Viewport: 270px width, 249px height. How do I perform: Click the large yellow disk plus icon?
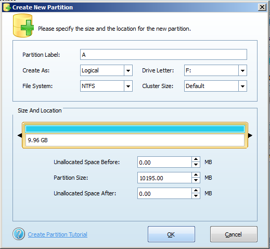pos(23,26)
